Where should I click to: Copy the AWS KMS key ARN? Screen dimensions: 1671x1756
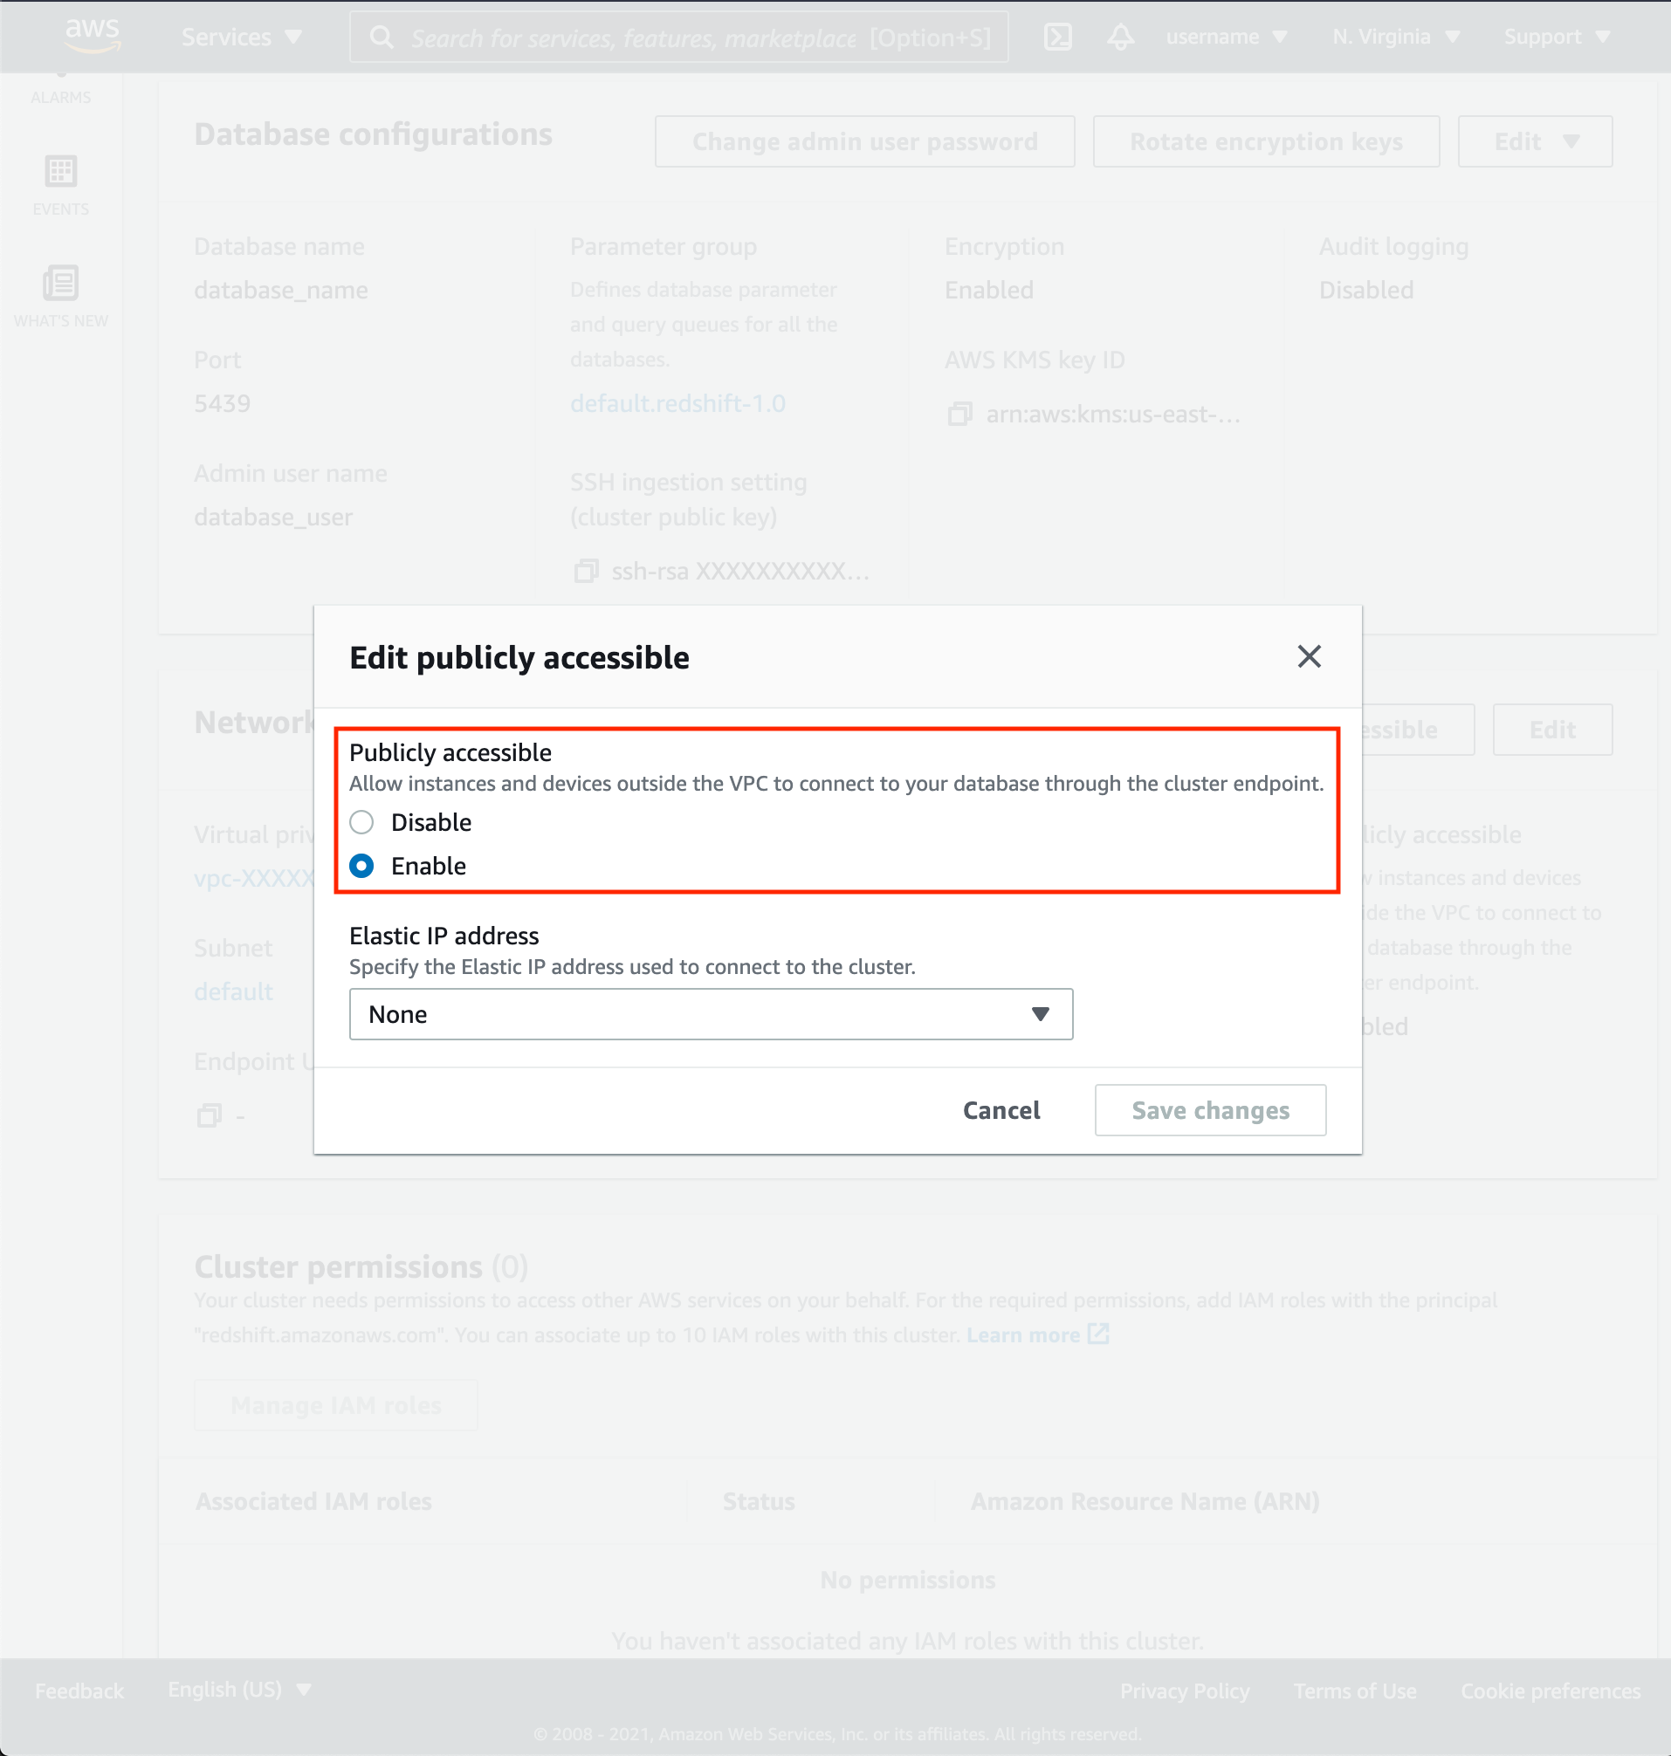click(x=959, y=414)
